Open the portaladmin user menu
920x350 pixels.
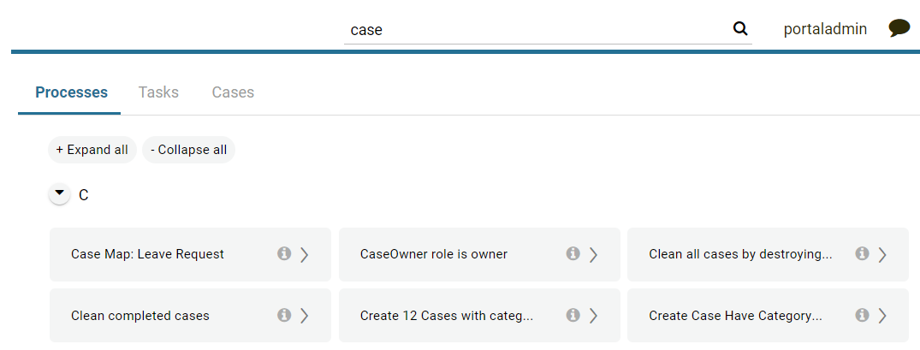825,29
